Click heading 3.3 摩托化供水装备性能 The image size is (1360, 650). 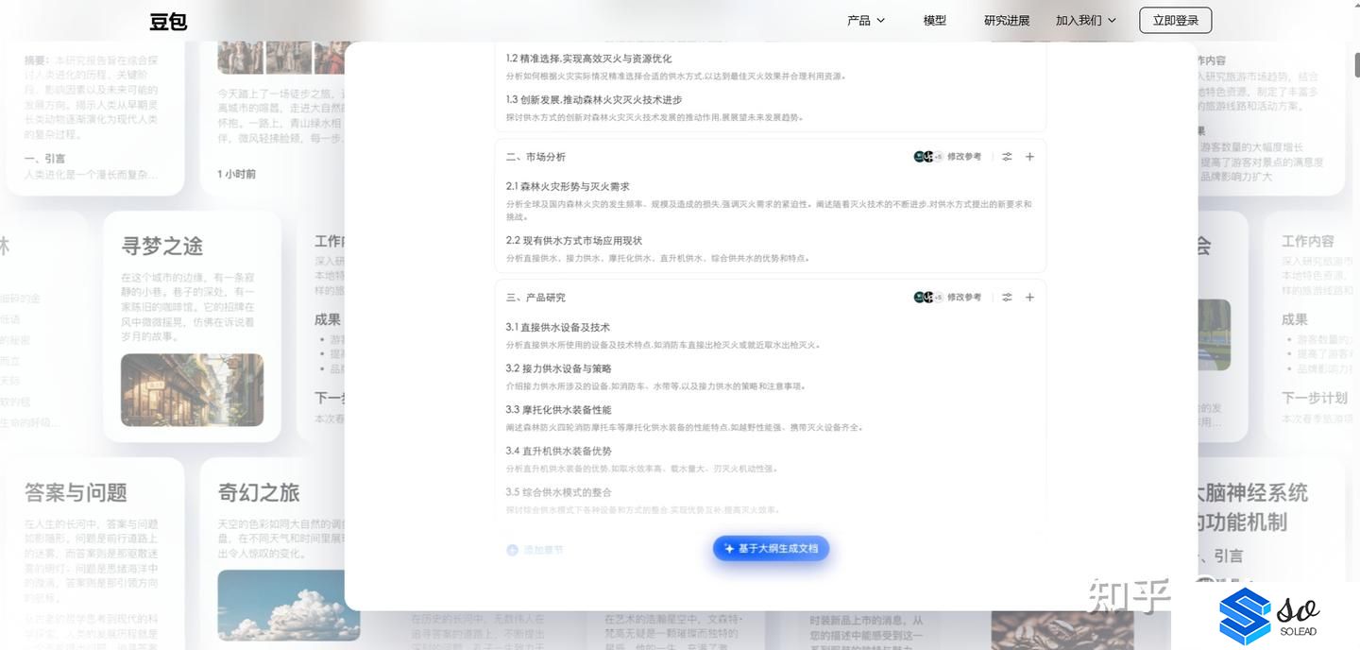[x=558, y=410]
